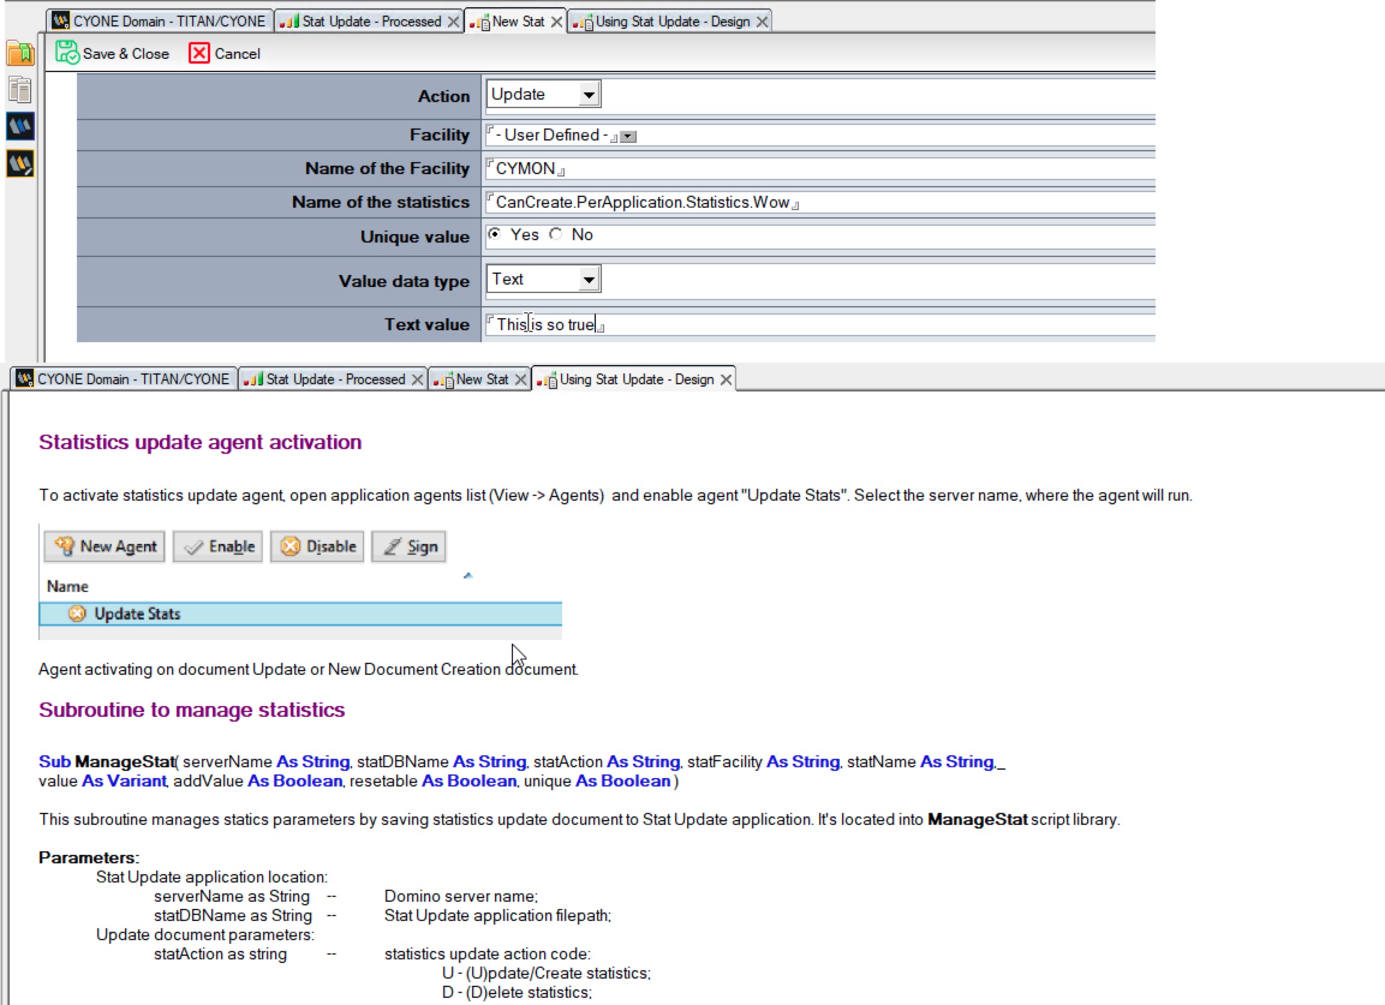
Task: Click the Name column sort arrow
Action: coord(468,575)
